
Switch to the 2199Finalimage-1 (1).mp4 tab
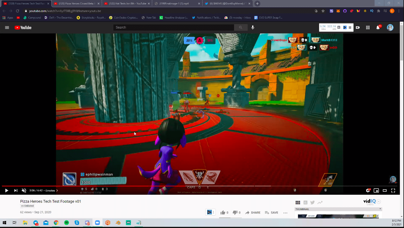(177, 3)
